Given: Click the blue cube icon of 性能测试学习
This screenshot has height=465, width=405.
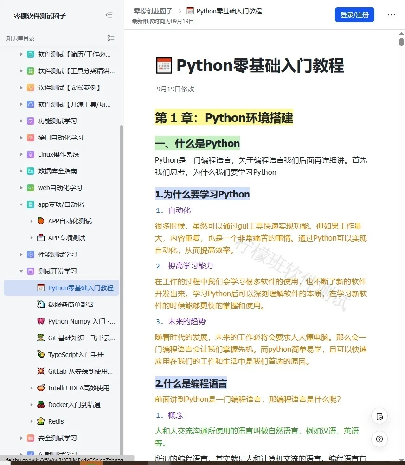Looking at the screenshot, I should click(x=31, y=255).
